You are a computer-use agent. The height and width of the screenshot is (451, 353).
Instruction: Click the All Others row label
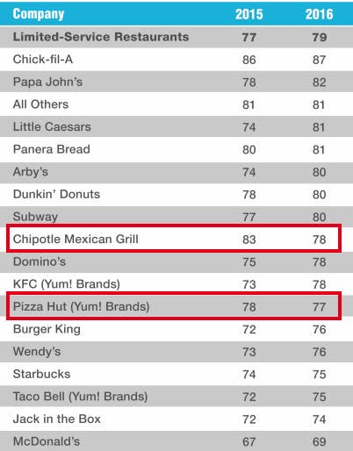[x=40, y=104]
